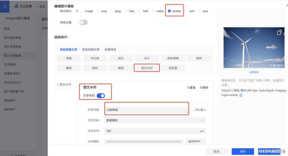This screenshot has width=288, height=156.
Task: Open 图片资源管理 in sidebar
Action: [13, 47]
